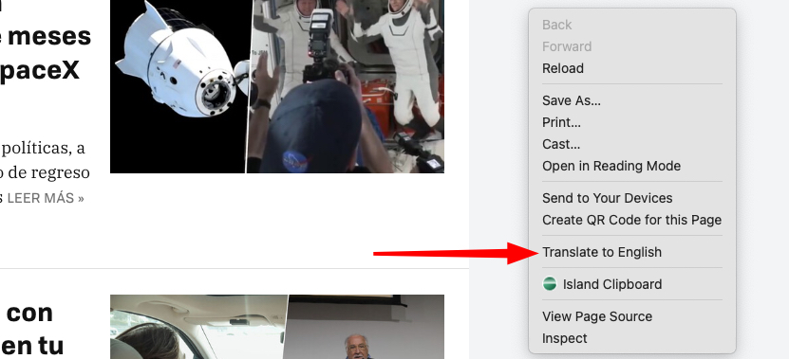Follow the LEER MÁS » link
This screenshot has width=789, height=359.
click(46, 198)
